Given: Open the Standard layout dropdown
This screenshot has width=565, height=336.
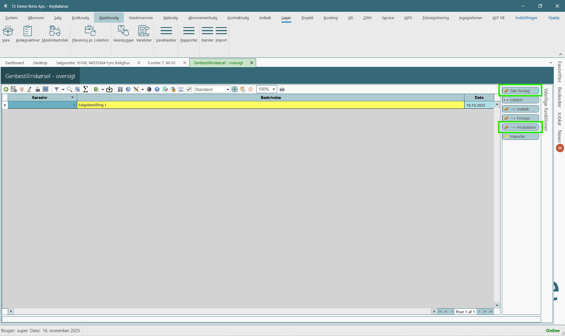Looking at the screenshot, I should pos(228,89).
